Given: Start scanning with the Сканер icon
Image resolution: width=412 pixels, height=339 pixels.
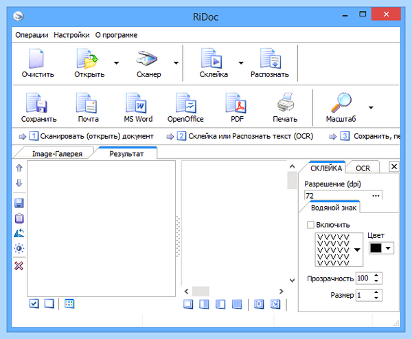Looking at the screenshot, I should [x=147, y=58].
